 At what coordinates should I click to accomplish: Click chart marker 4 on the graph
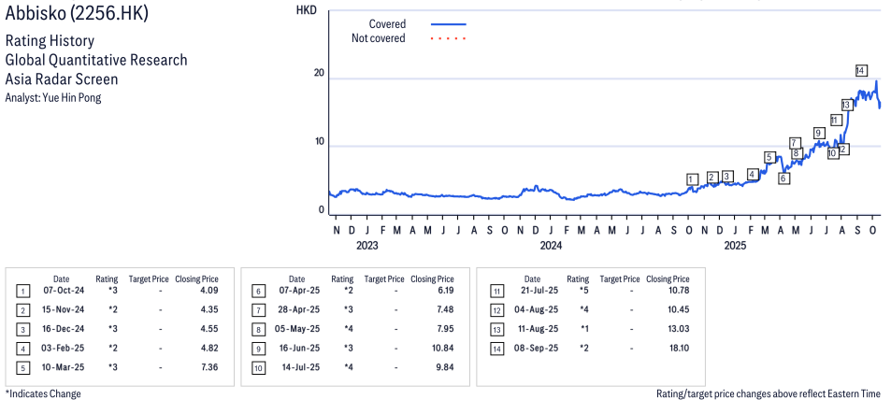pyautogui.click(x=752, y=174)
